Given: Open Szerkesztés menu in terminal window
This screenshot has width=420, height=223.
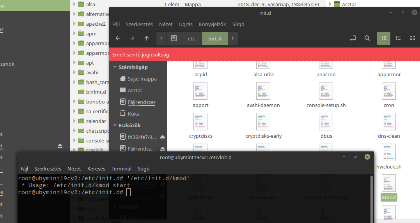Looking at the screenshot, I should point(48,169).
